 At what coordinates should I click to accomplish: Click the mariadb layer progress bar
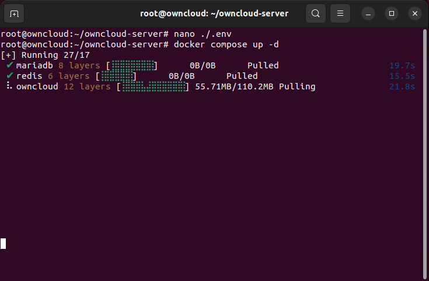coord(132,65)
